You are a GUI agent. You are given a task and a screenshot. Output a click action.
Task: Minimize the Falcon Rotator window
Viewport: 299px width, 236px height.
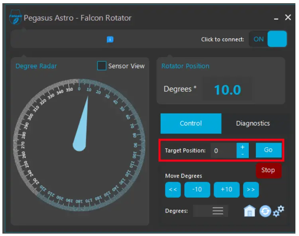[276, 18]
